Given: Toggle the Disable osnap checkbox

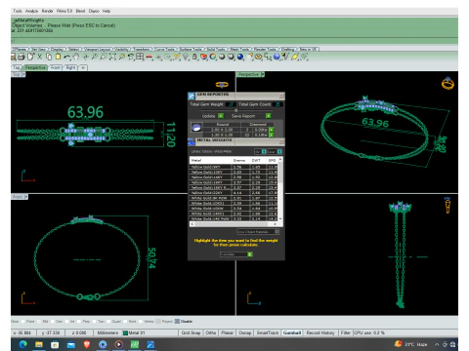Looking at the screenshot, I should pos(177,322).
